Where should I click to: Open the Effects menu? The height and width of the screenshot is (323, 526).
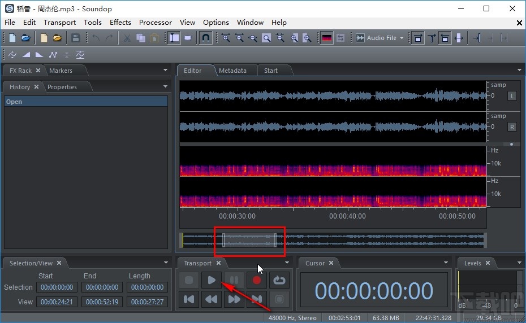[120, 23]
